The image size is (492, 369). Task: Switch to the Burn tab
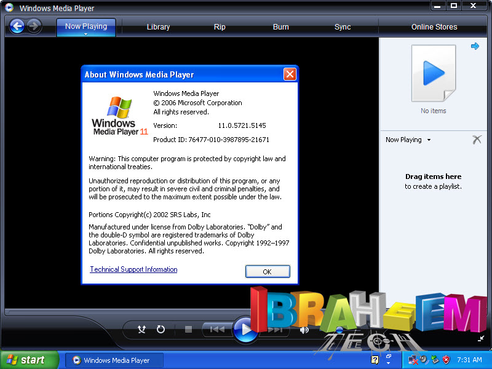(x=280, y=27)
